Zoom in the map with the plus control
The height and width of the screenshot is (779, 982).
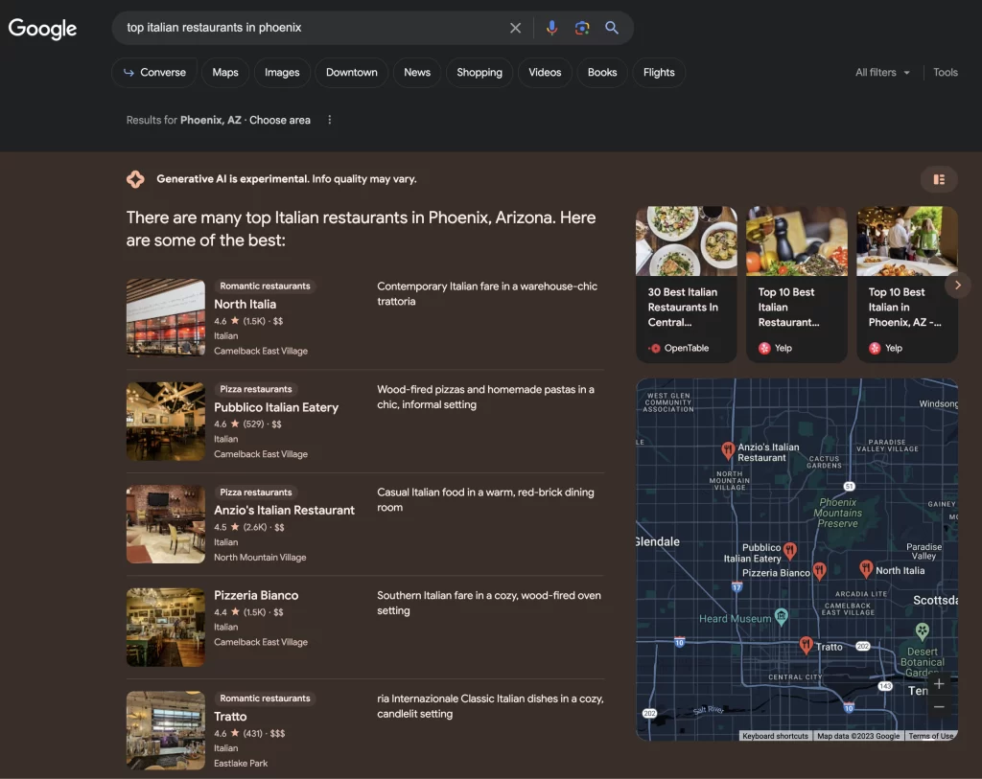pyautogui.click(x=938, y=684)
